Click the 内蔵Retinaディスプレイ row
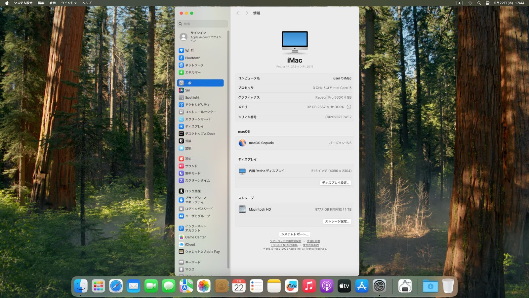The width and height of the screenshot is (529, 298). (x=295, y=171)
